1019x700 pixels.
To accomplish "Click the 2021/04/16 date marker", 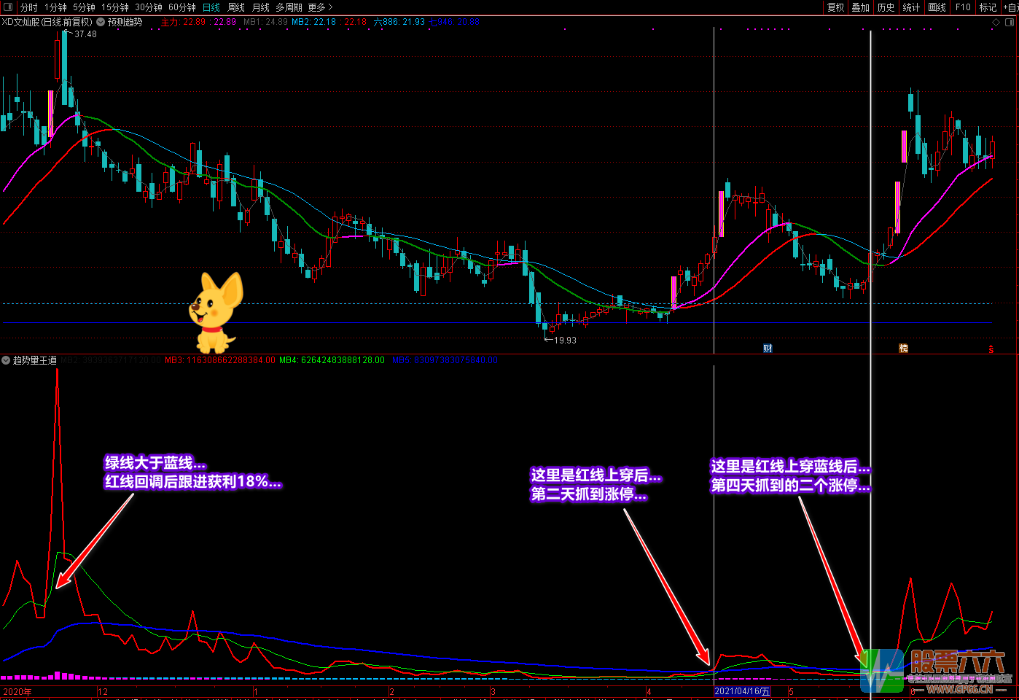I will pos(741,691).
